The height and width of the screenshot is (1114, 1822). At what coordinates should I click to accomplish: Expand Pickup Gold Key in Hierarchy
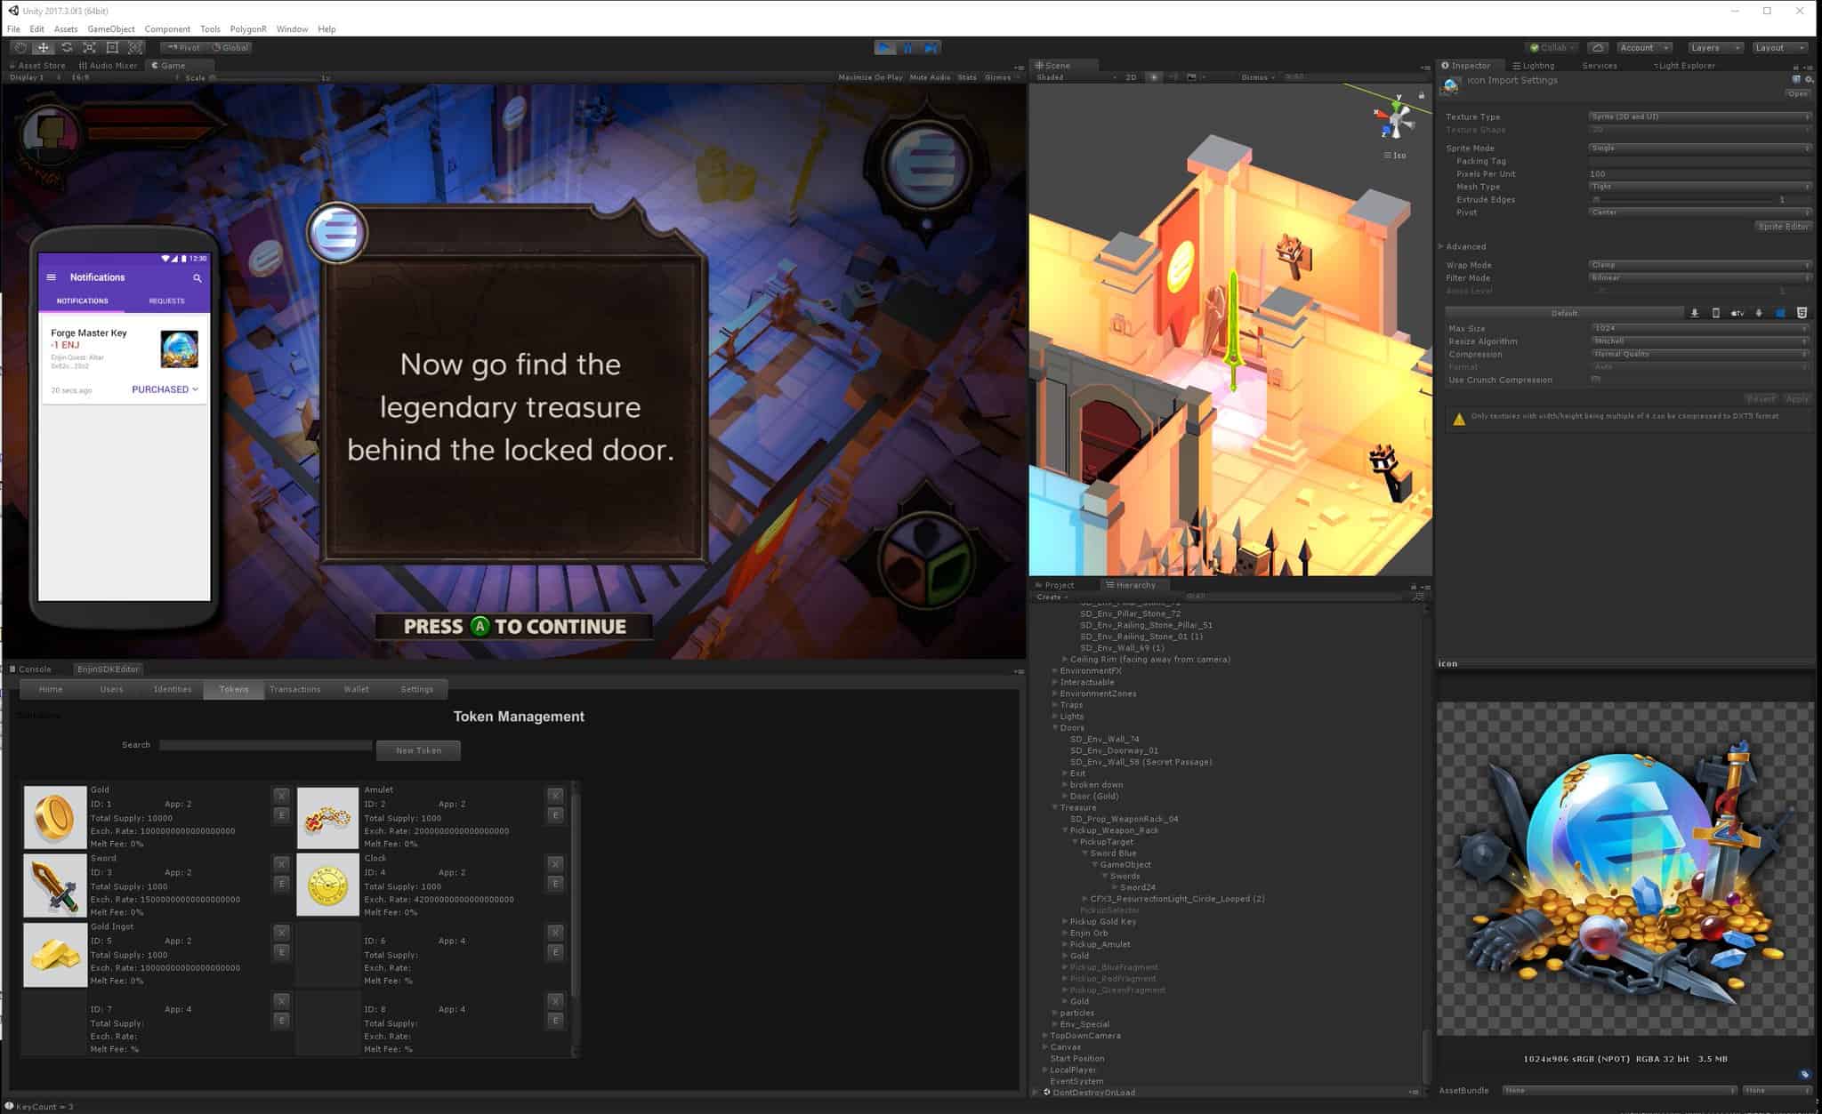point(1065,922)
